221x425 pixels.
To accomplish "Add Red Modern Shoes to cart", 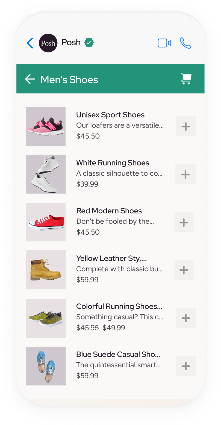I will pyautogui.click(x=184, y=222).
